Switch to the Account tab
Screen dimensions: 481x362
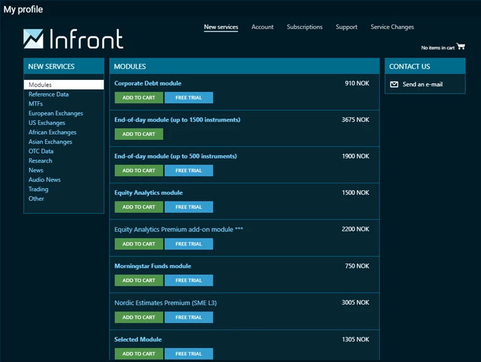pos(262,27)
